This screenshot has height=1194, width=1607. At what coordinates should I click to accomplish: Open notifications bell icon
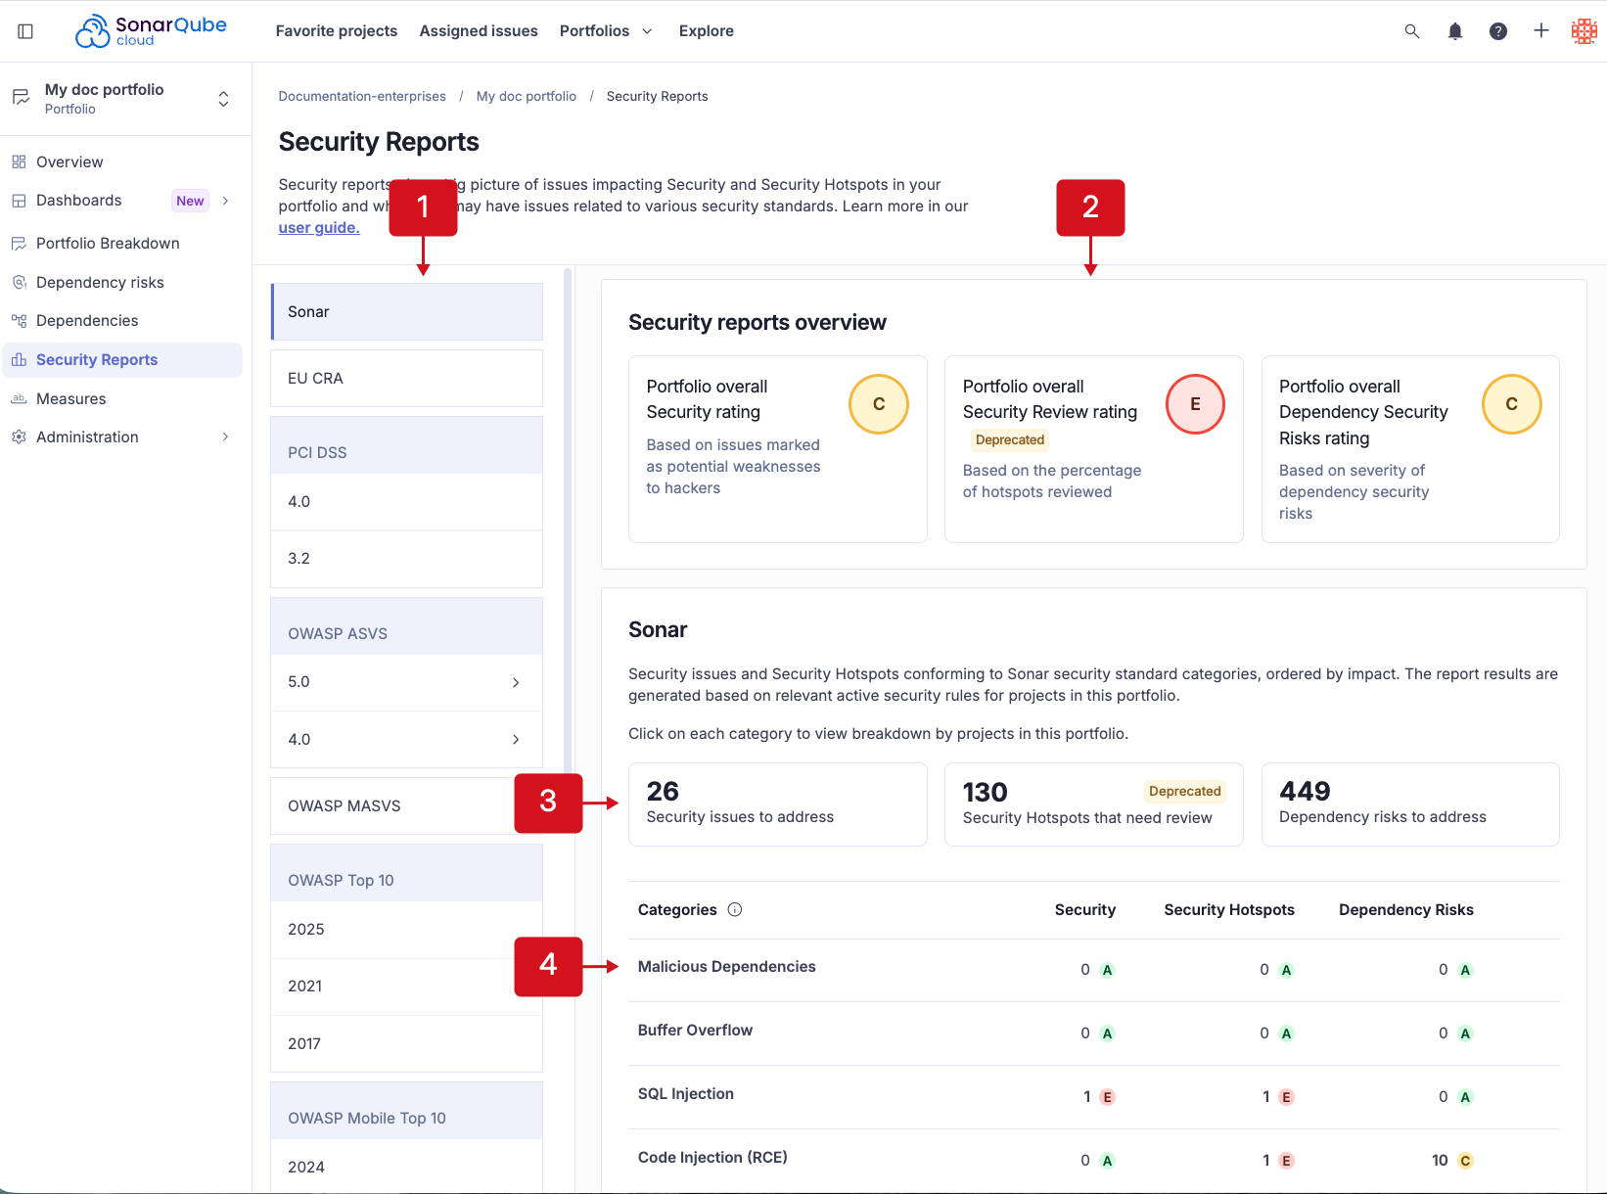point(1454,31)
